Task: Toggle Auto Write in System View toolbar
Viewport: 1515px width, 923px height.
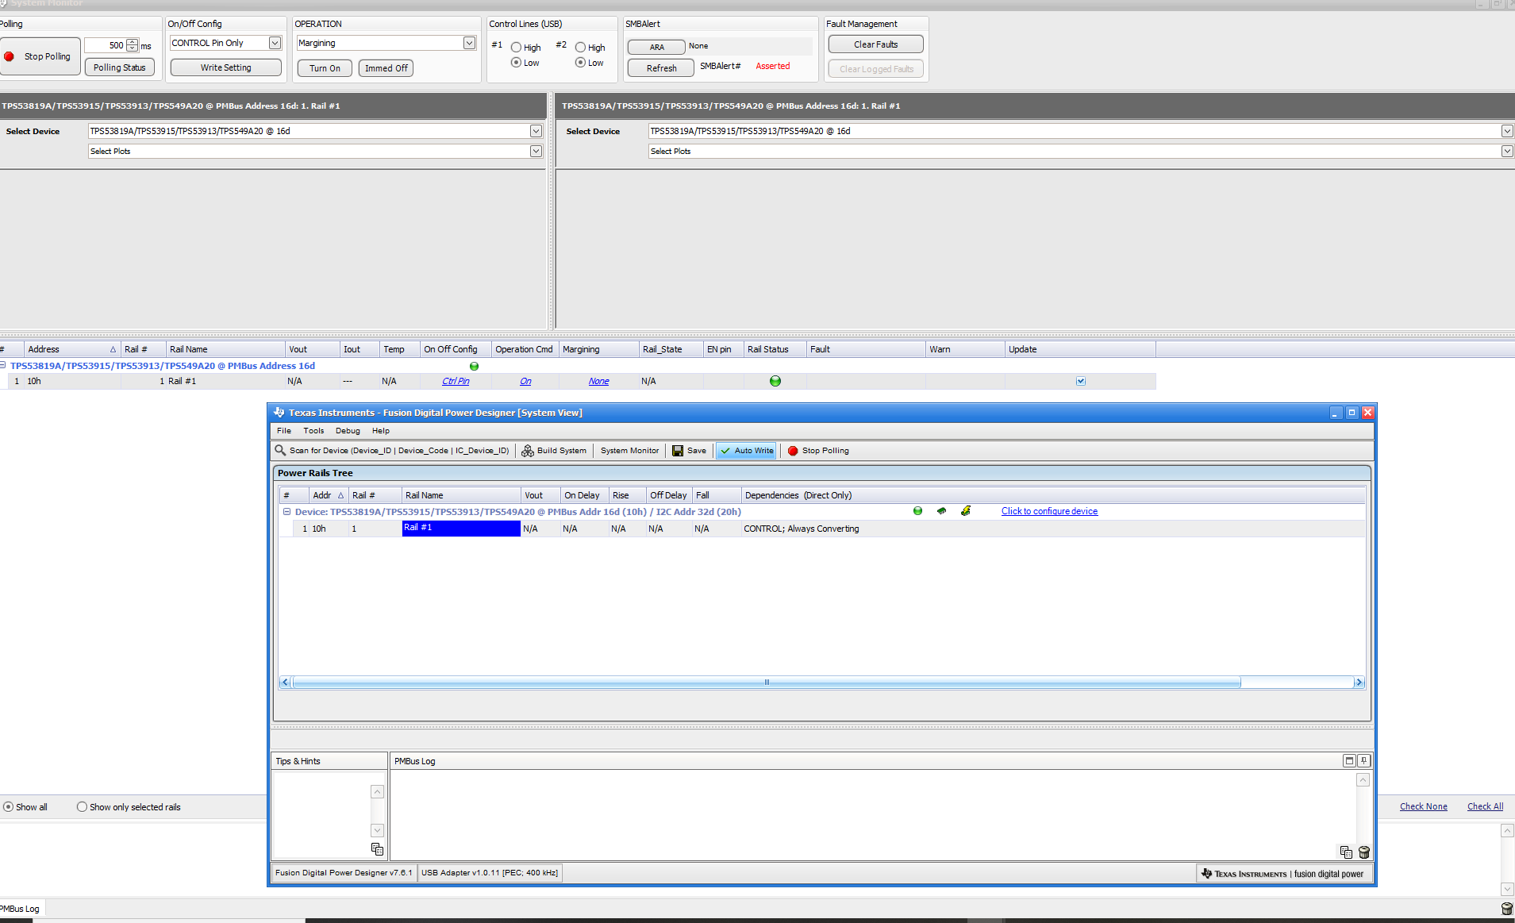Action: point(747,451)
